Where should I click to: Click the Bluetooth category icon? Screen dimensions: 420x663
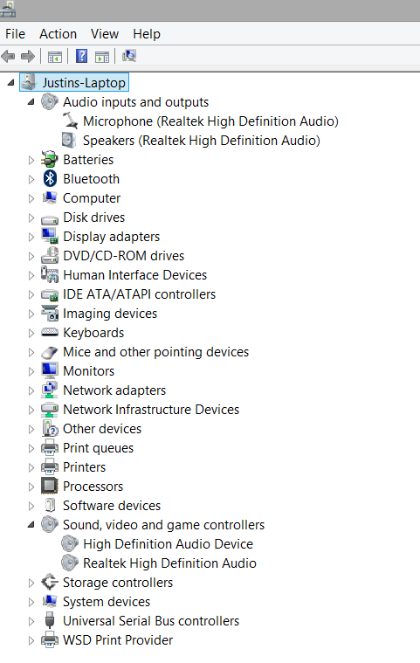click(50, 179)
